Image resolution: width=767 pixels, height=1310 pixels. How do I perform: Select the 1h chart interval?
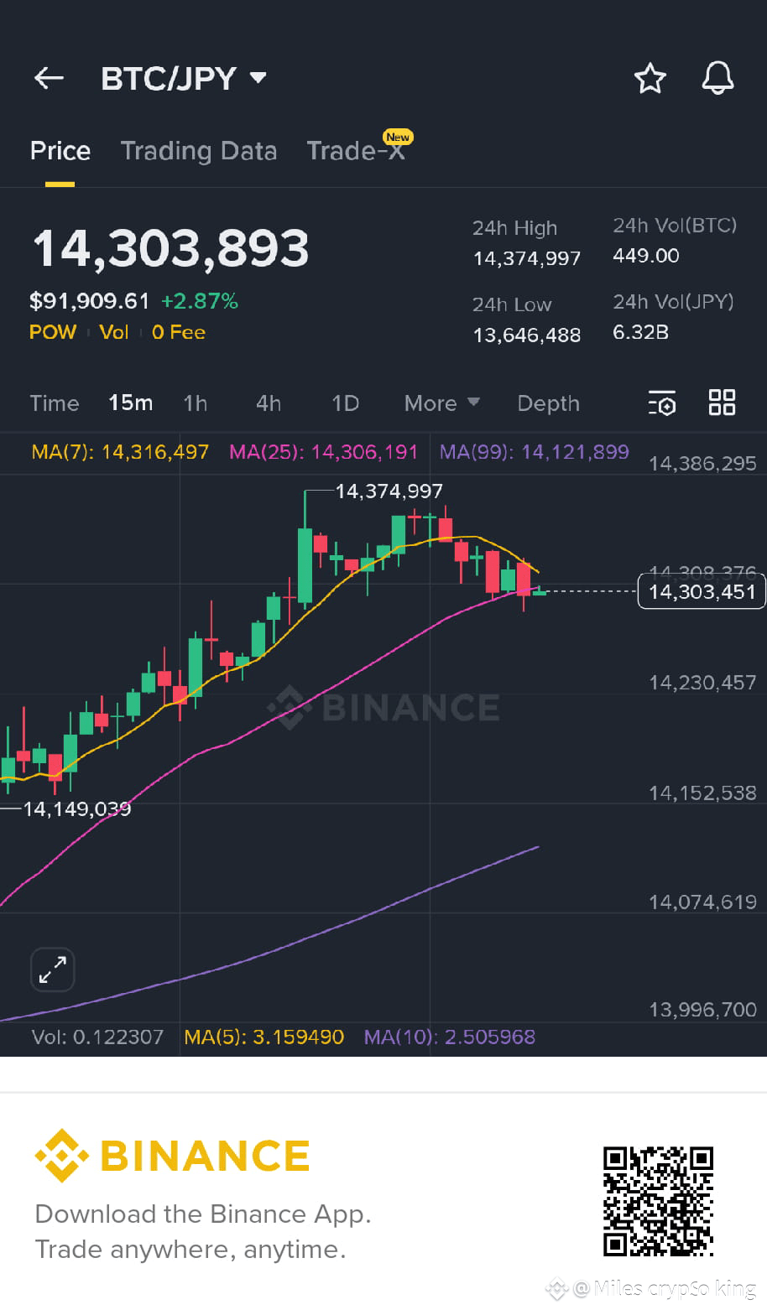196,403
